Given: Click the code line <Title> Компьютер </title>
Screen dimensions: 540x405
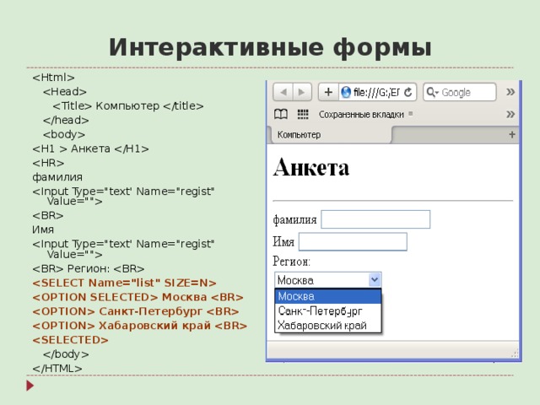Looking at the screenshot, I should point(128,105).
